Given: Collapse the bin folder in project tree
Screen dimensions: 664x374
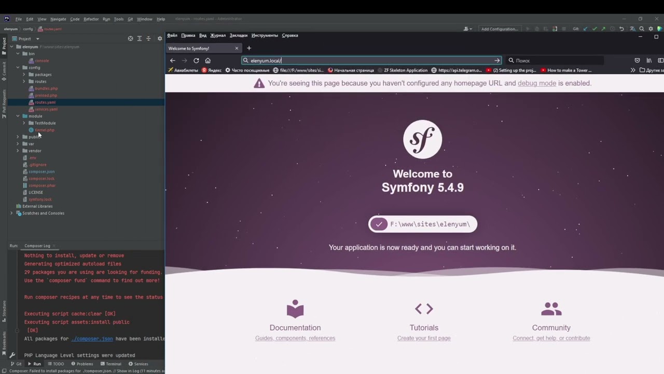Looking at the screenshot, I should pyautogui.click(x=18, y=54).
